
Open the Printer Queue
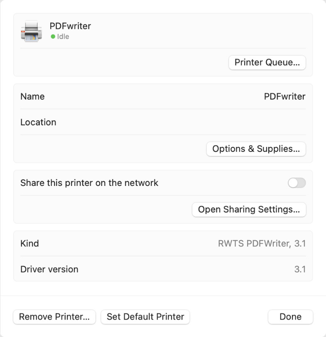coord(267,63)
